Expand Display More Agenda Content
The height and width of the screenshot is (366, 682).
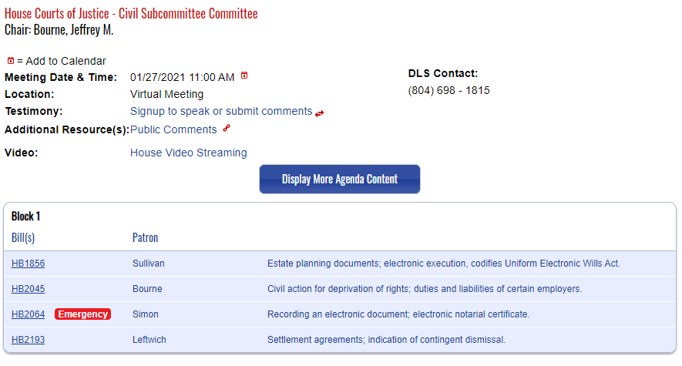[340, 179]
